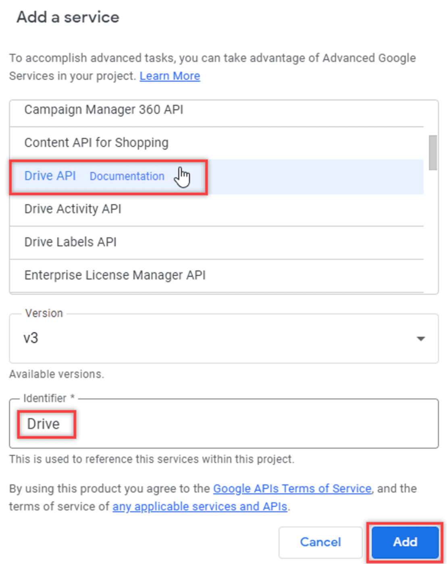Expand the version selector arrow

pyautogui.click(x=420, y=338)
